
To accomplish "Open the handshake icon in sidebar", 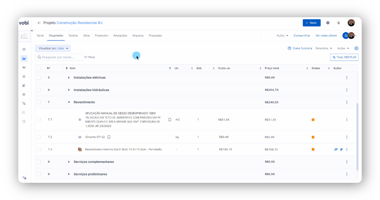I will coord(24,67).
